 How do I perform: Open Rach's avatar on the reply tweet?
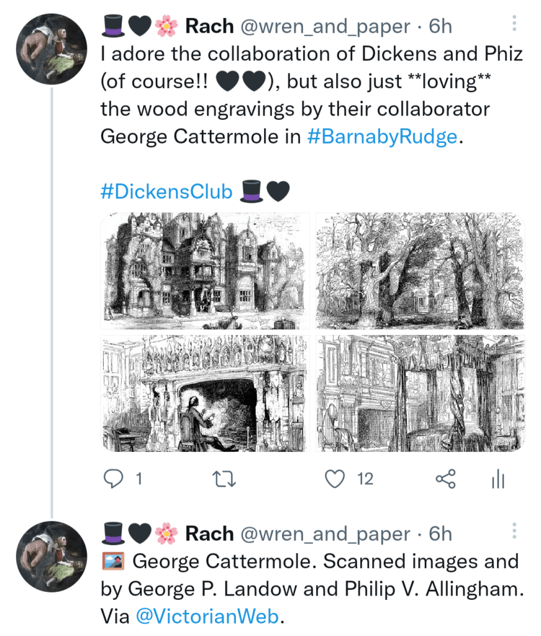click(x=52, y=556)
